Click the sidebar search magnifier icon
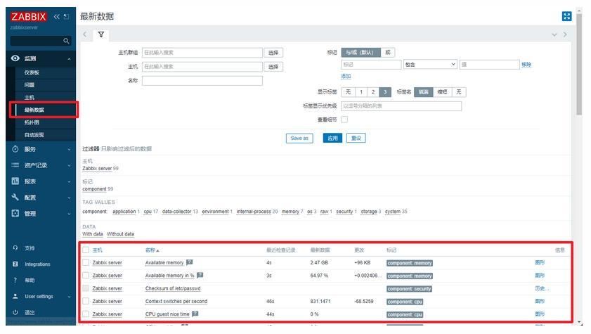 (x=66, y=41)
